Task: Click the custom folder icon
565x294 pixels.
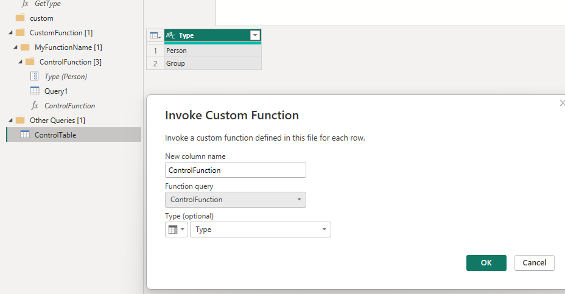Action: click(x=20, y=18)
